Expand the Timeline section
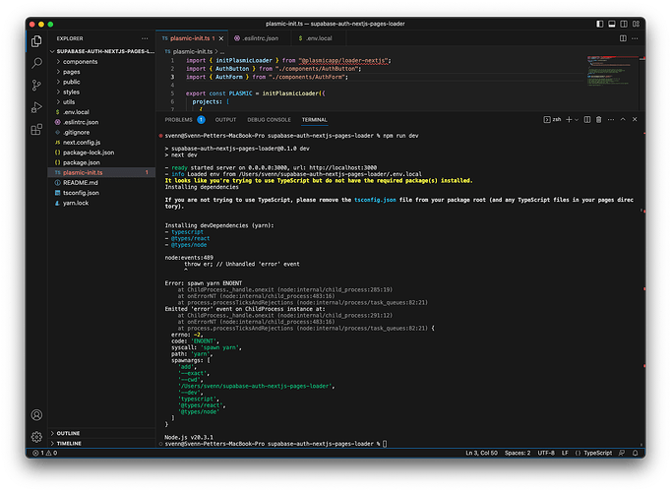Viewport: 671px width, 492px height. click(101, 444)
